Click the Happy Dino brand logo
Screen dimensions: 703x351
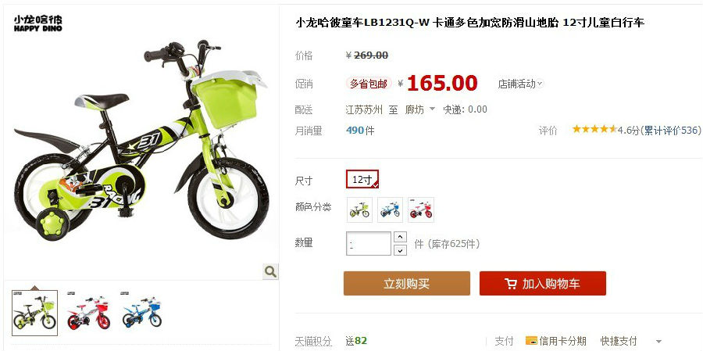(37, 23)
